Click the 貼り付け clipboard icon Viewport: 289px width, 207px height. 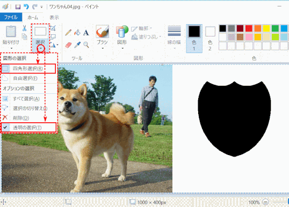tap(11, 32)
